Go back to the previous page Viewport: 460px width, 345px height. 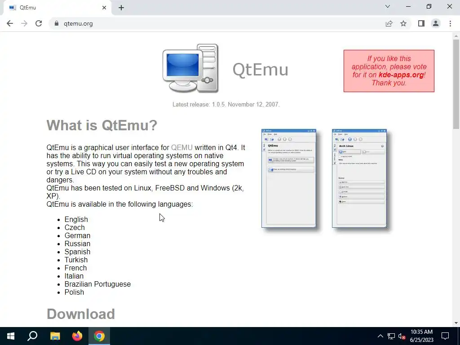[10, 23]
